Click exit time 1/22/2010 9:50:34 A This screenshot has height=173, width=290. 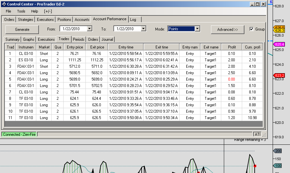pyautogui.click(x=162, y=118)
